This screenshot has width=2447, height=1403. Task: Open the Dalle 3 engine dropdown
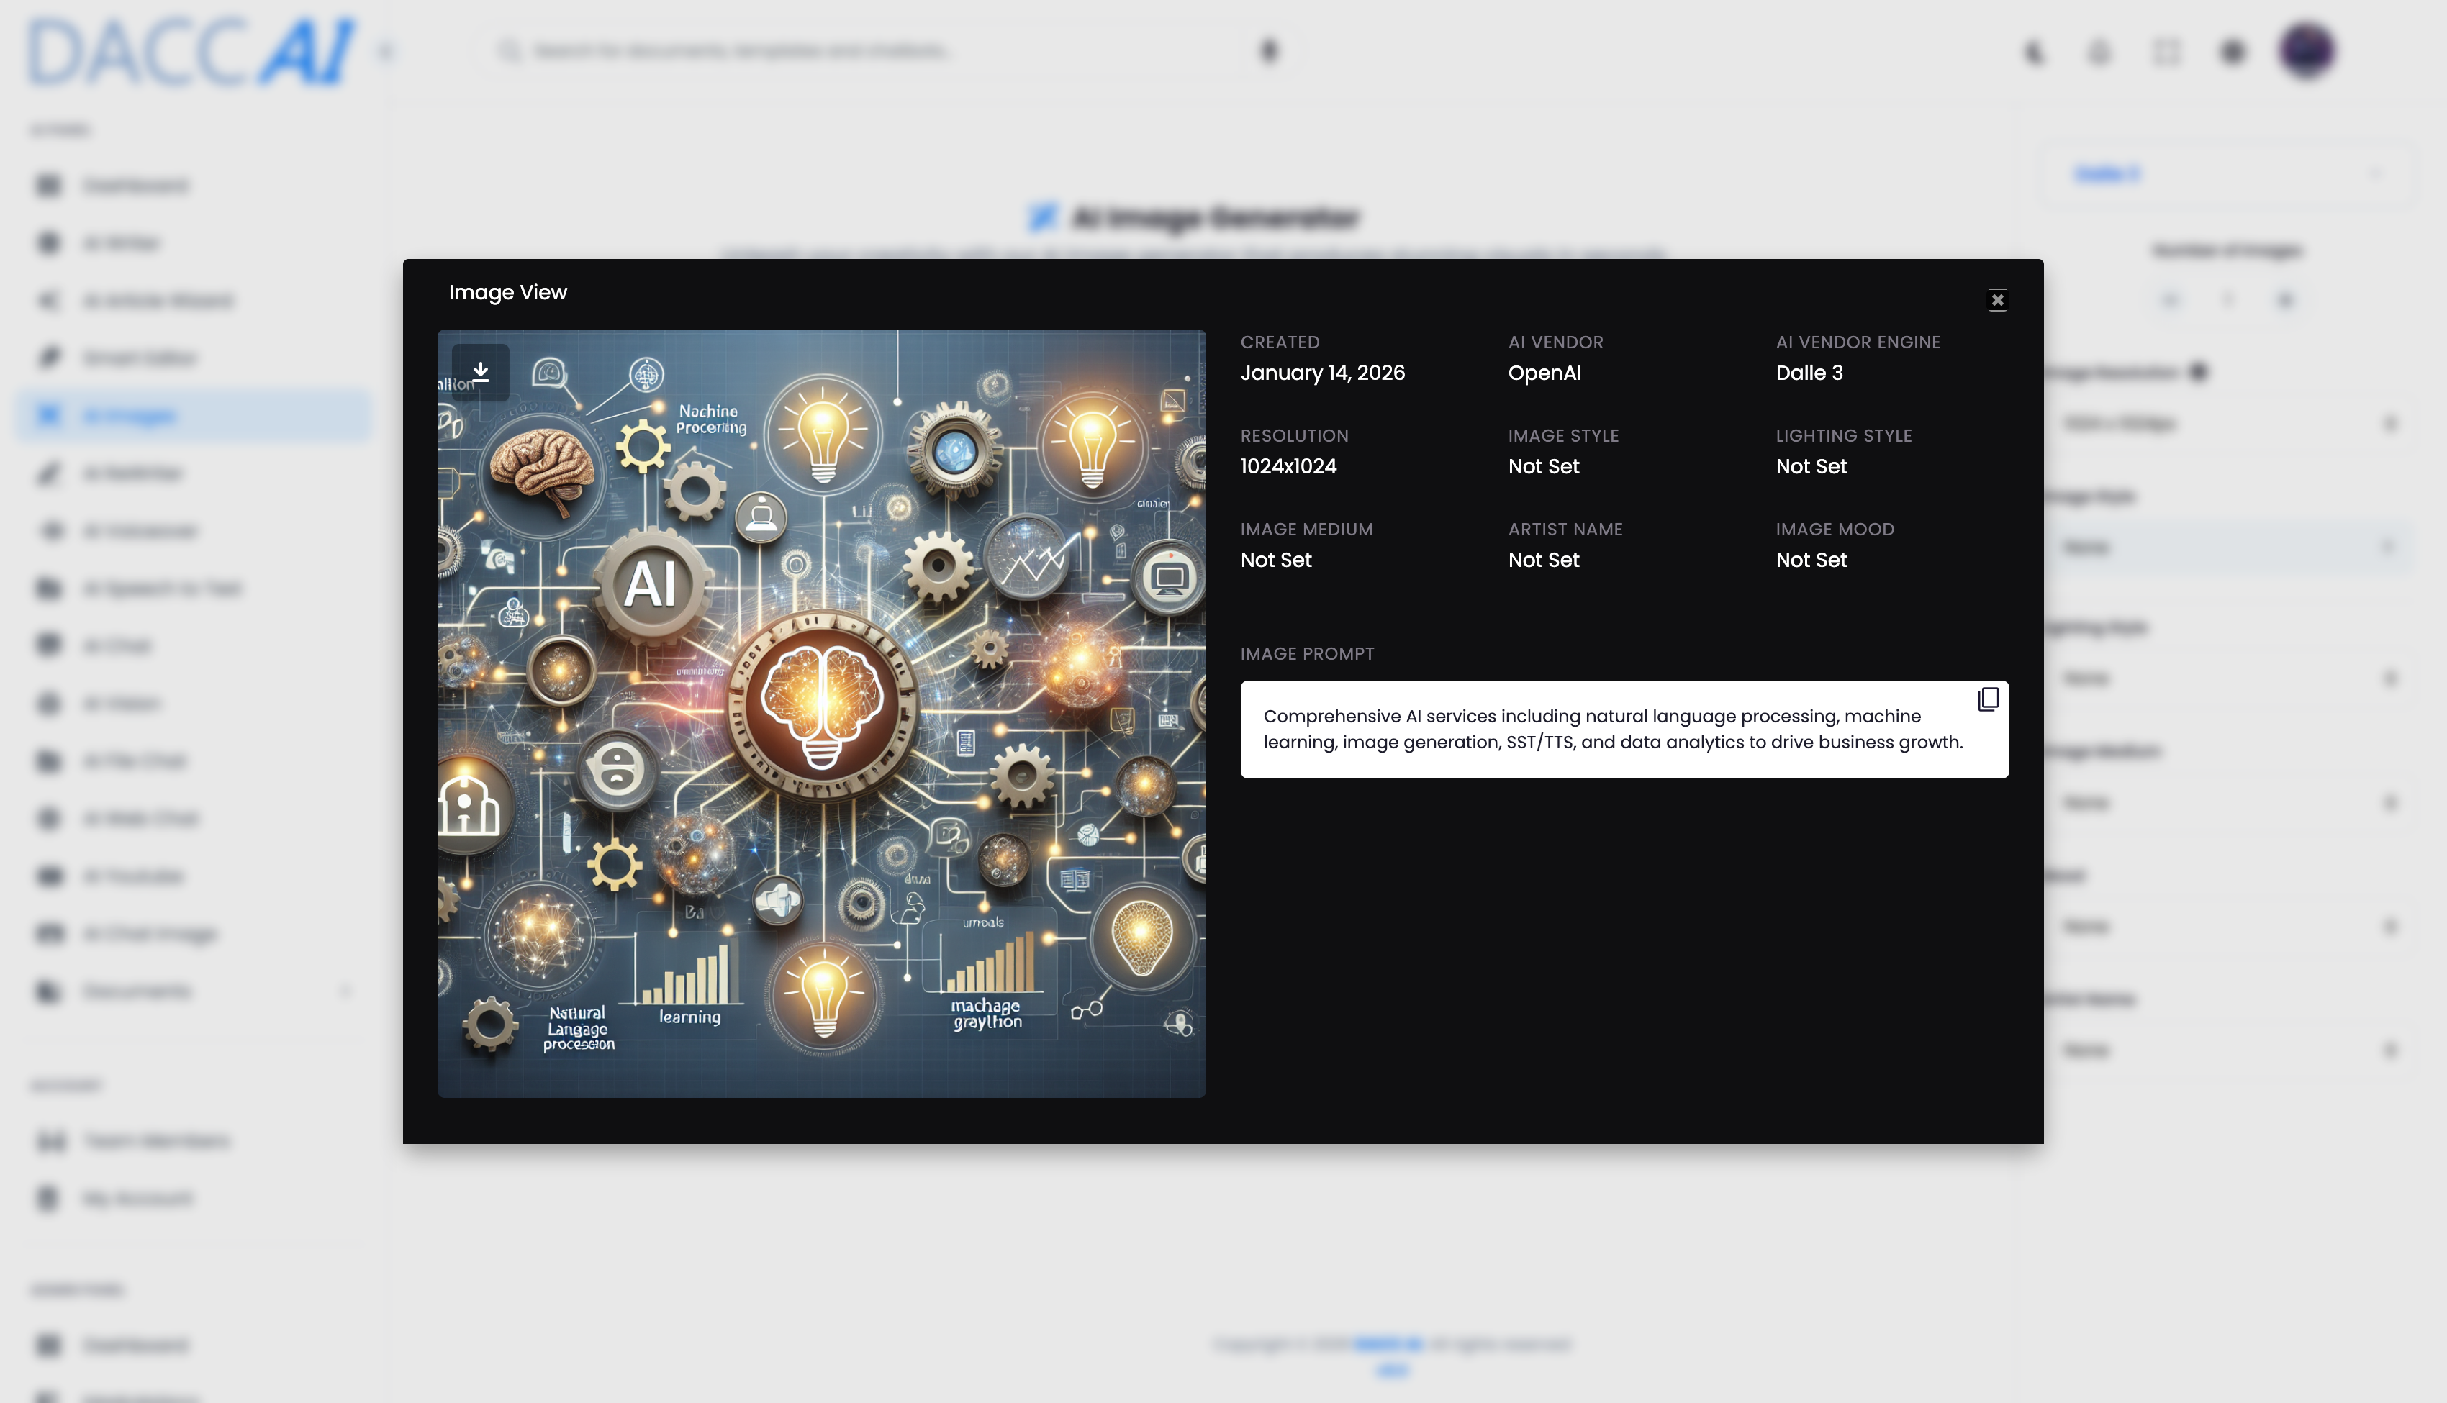coord(2226,174)
